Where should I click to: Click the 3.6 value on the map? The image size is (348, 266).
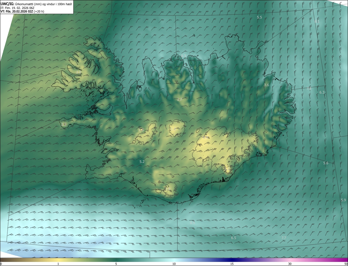point(266,85)
